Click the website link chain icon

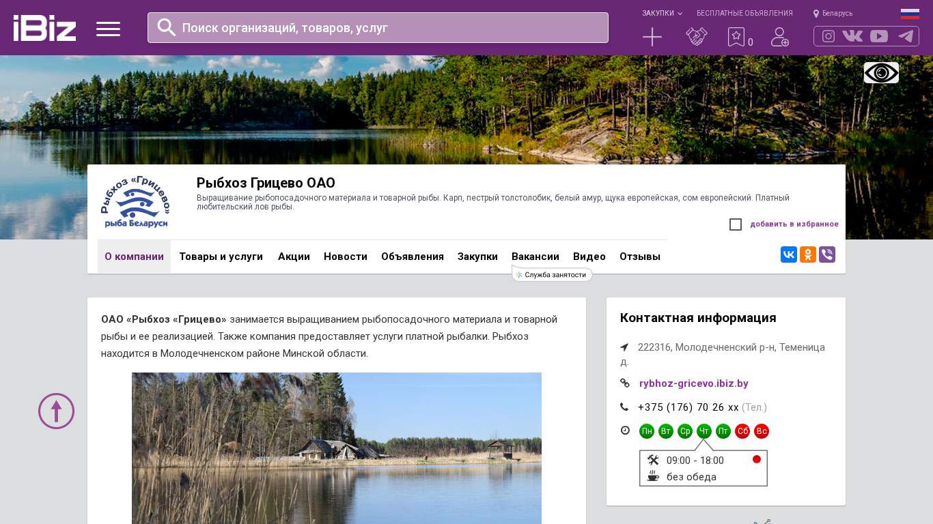pos(625,383)
